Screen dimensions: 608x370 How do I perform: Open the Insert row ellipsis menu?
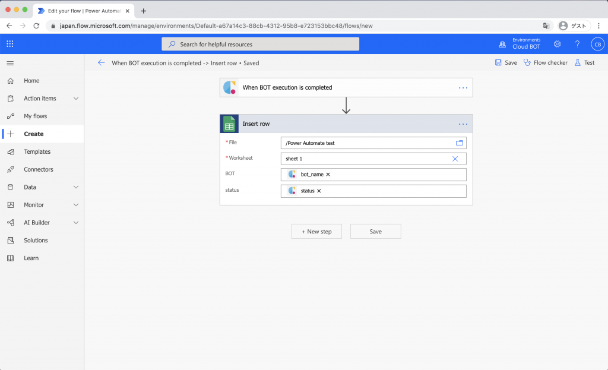(463, 124)
